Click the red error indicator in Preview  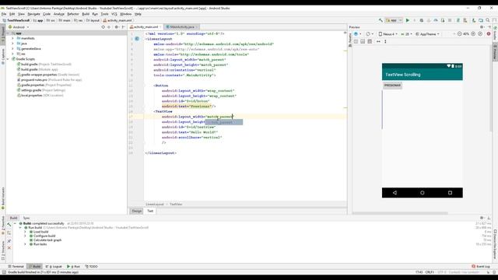pyautogui.click(x=489, y=34)
